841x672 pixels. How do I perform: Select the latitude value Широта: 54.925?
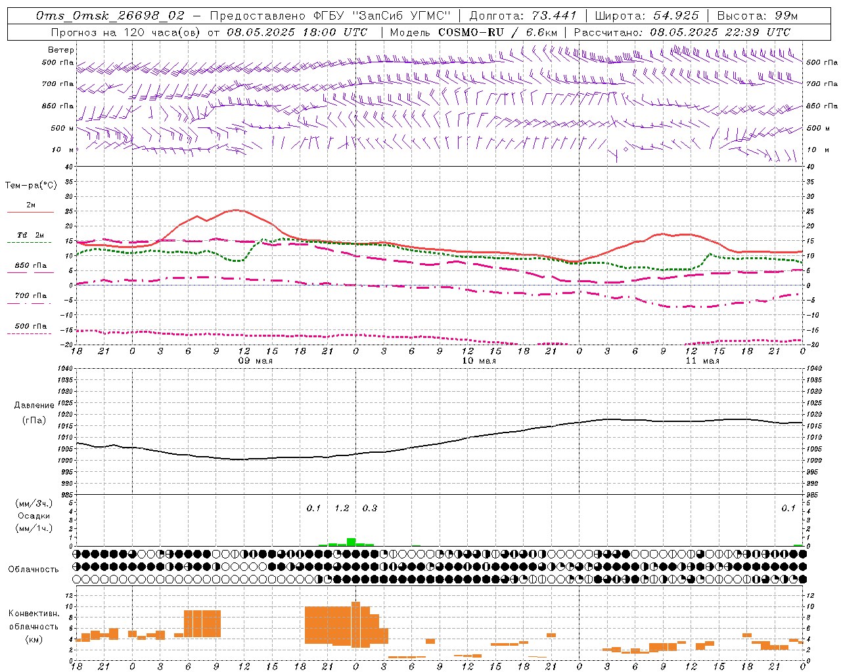(x=647, y=16)
